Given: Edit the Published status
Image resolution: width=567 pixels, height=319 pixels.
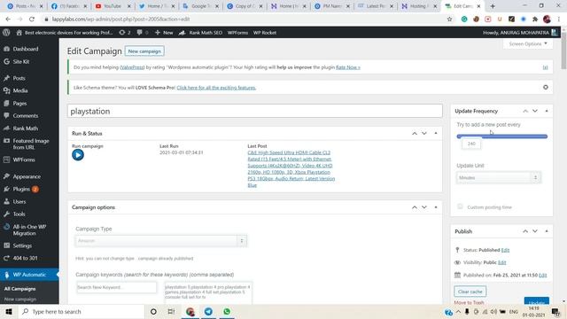Looking at the screenshot, I should (x=505, y=250).
